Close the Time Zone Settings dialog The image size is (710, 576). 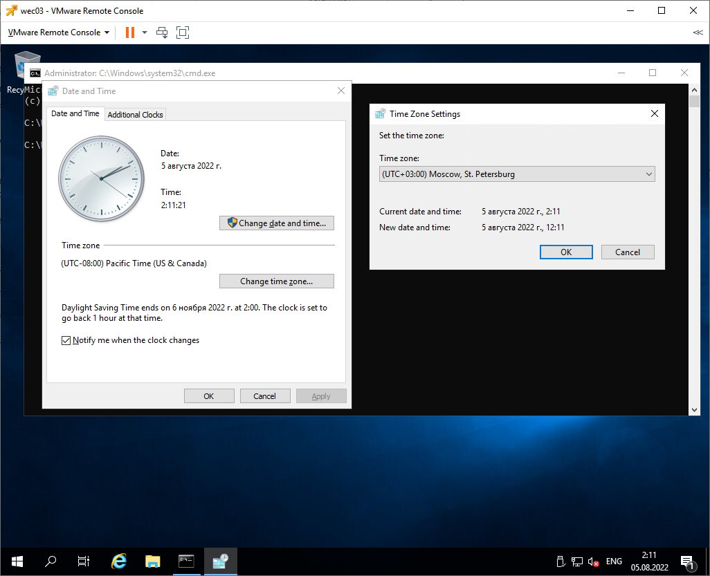655,113
